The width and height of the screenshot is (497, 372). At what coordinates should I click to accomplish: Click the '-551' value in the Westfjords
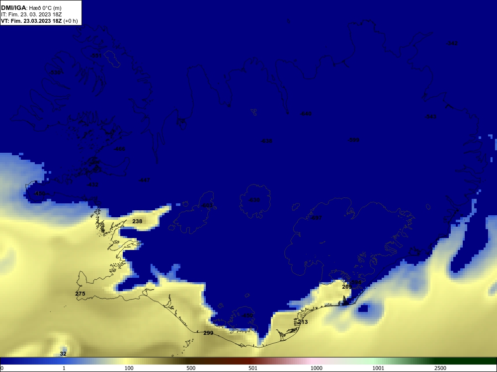(96, 56)
